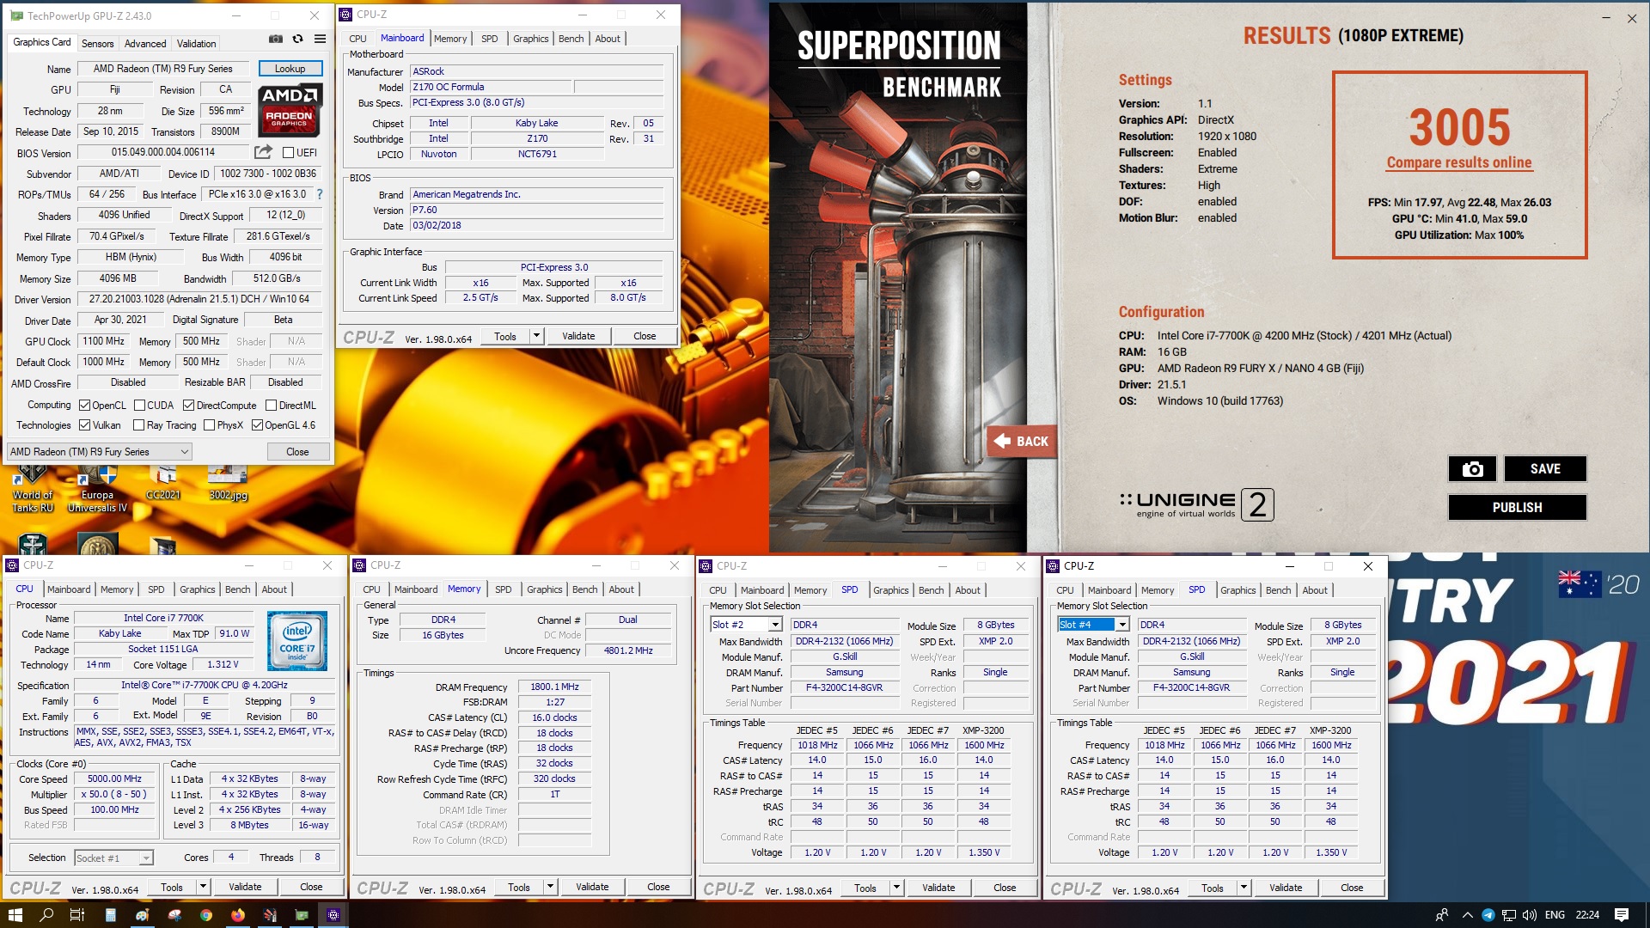
Task: Open Graphics tab in Memory CPU-Z window
Action: (x=545, y=589)
